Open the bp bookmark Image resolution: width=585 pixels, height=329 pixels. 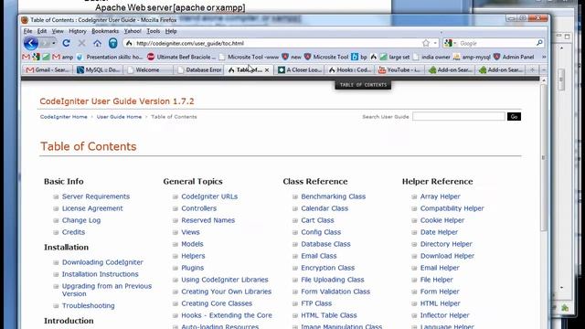(359, 57)
